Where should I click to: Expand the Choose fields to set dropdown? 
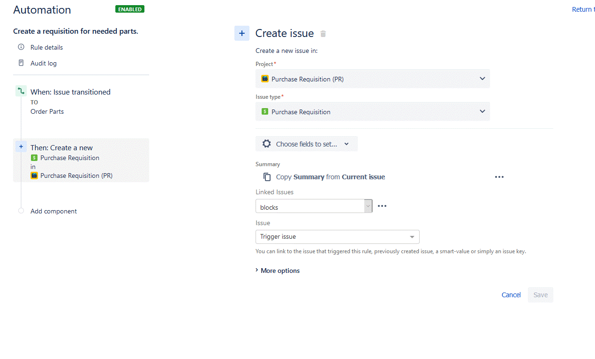307,144
